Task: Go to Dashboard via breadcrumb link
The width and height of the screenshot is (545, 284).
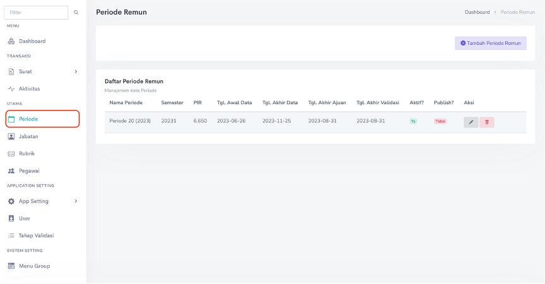Action: pyautogui.click(x=477, y=12)
